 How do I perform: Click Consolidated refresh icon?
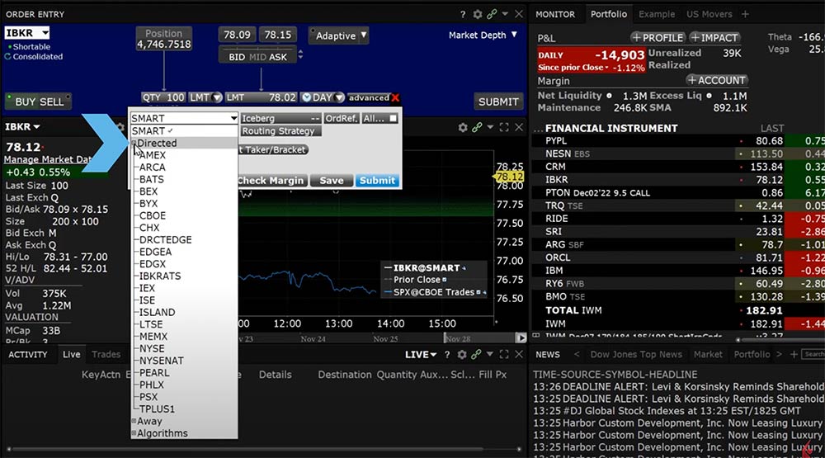coord(8,56)
